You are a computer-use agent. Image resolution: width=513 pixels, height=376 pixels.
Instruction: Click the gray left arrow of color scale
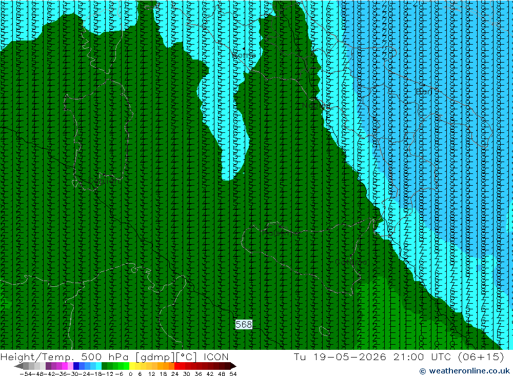point(18,366)
